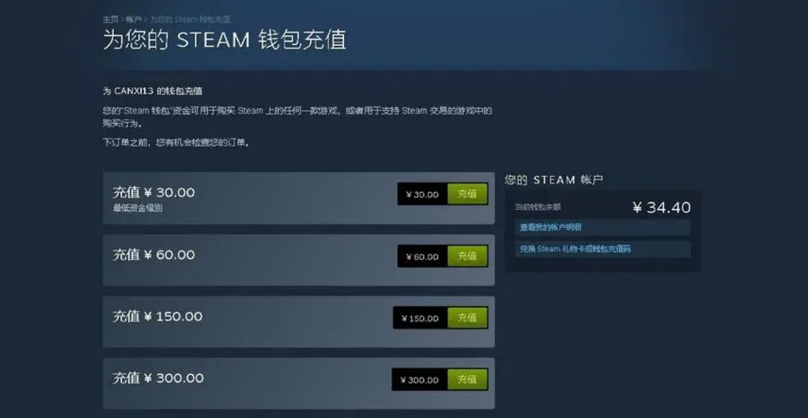Click the 为您的 Steam 钱包充值 breadcrumb
The width and height of the screenshot is (808, 418).
[190, 19]
